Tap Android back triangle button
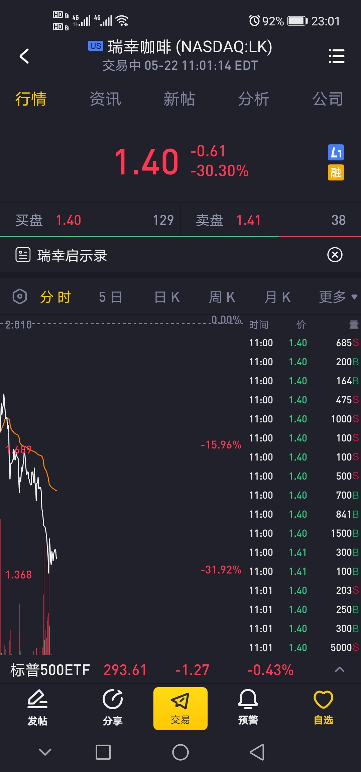This screenshot has width=361, height=772. tap(257, 752)
